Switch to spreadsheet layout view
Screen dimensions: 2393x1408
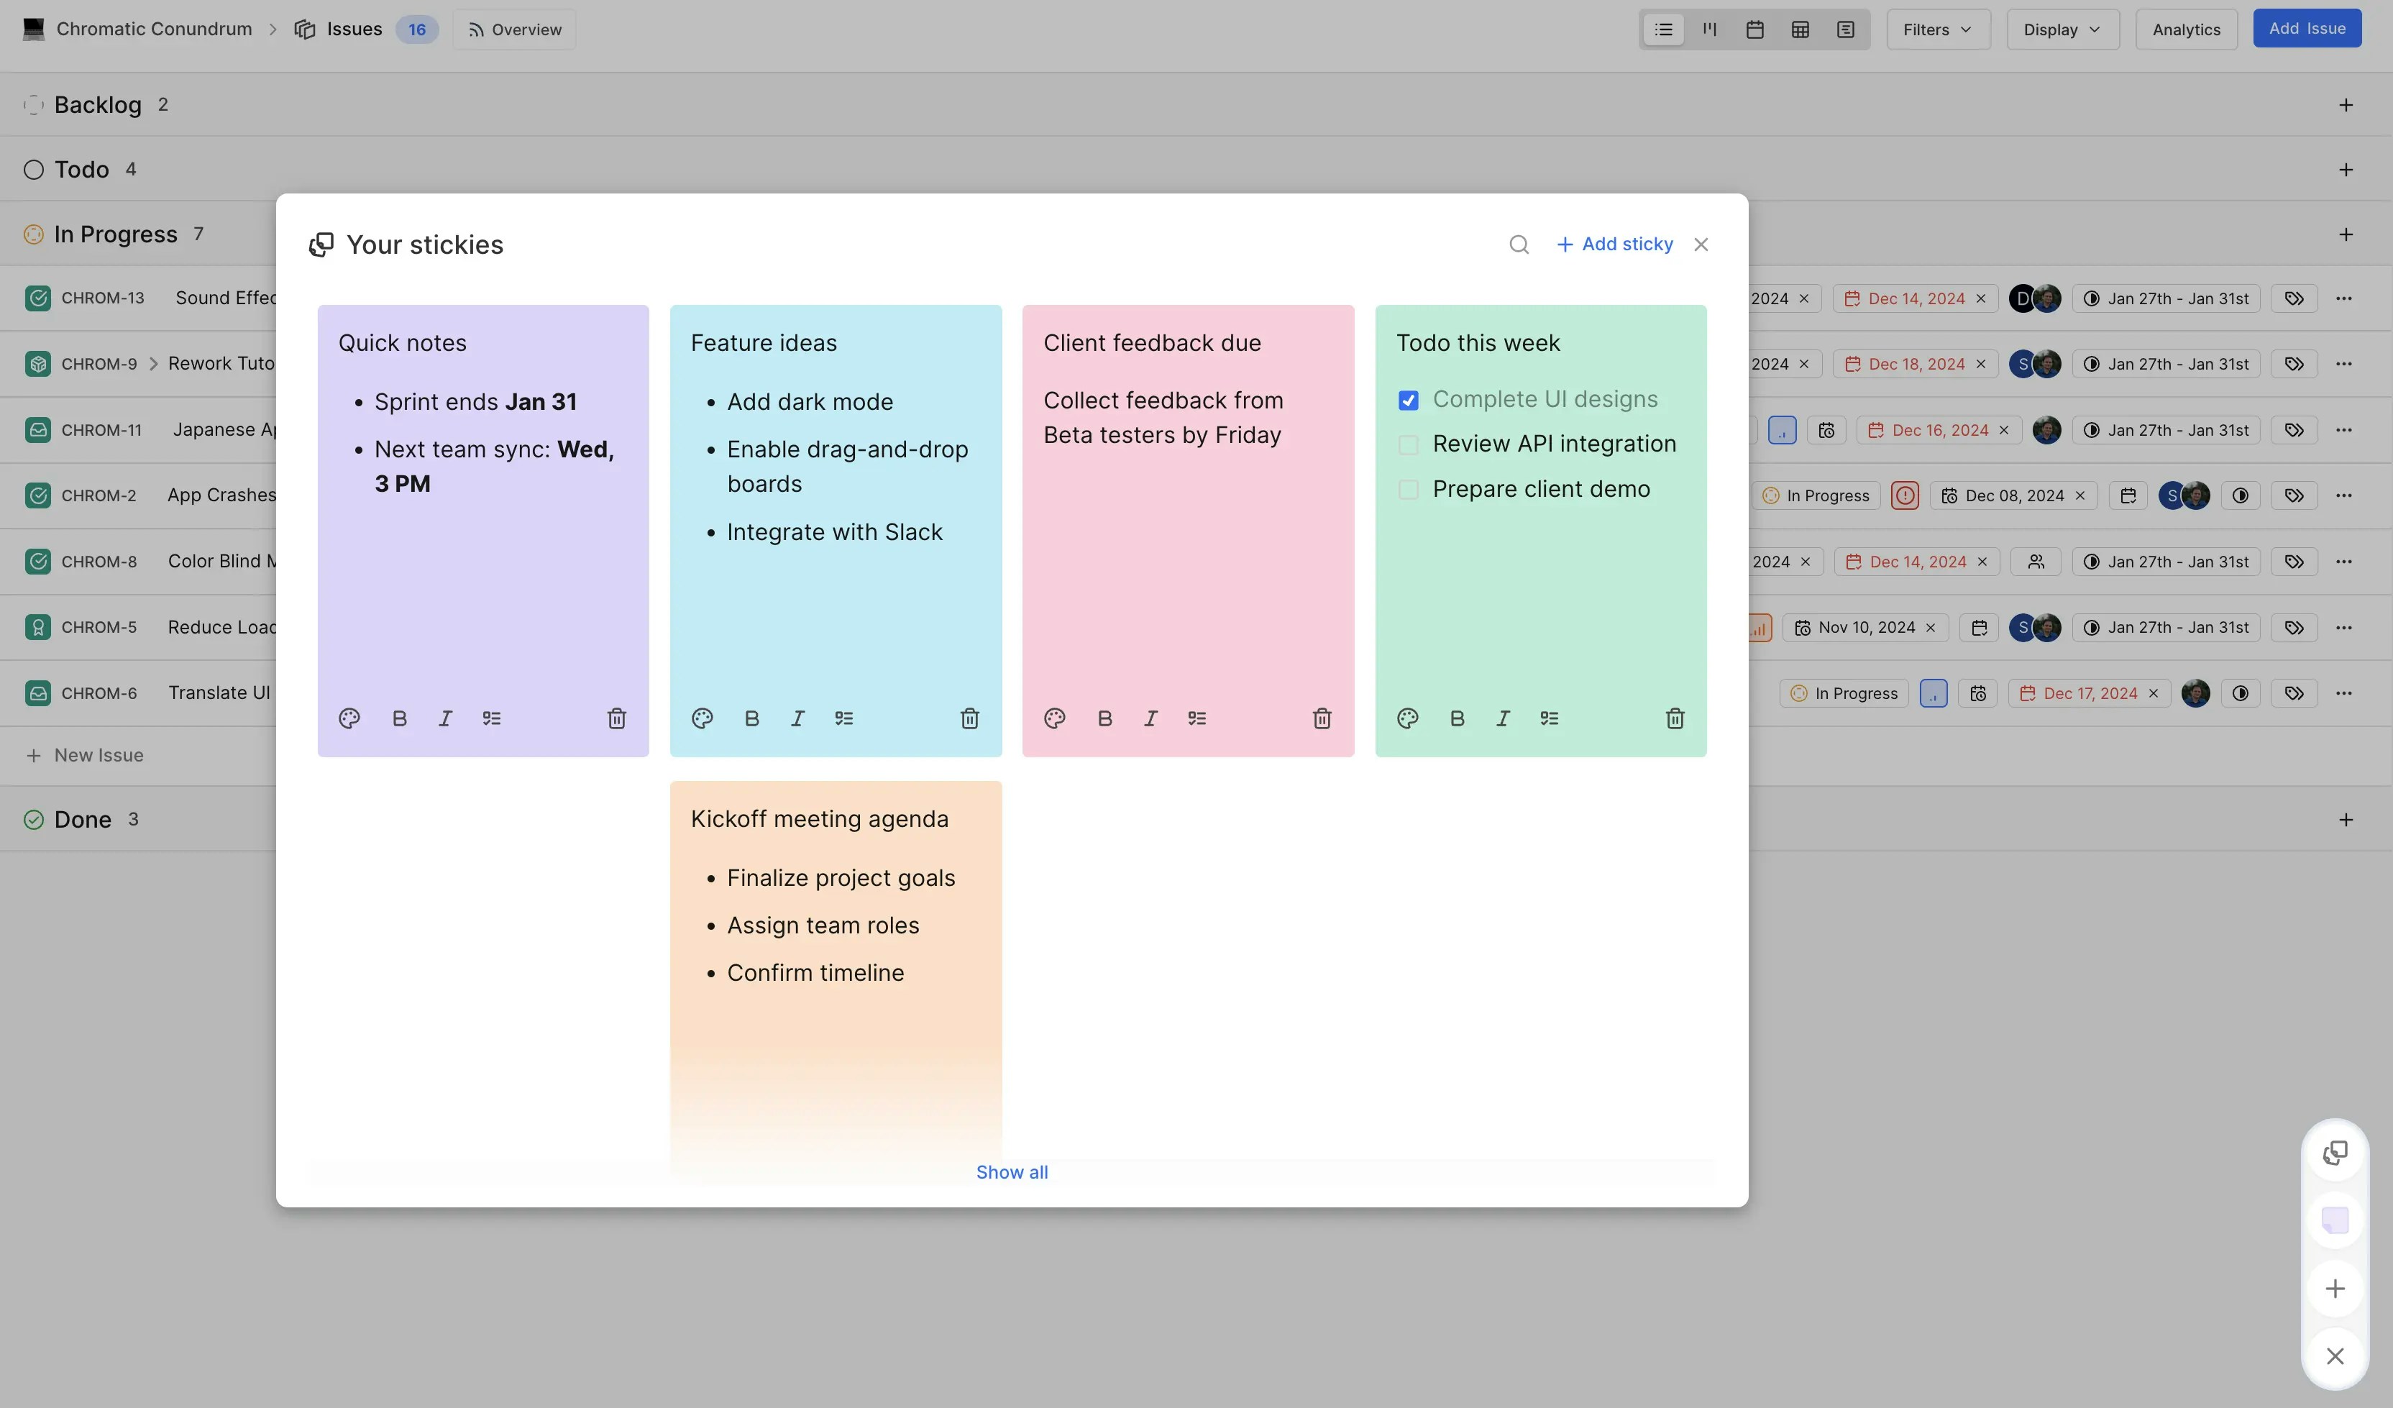coord(1801,29)
